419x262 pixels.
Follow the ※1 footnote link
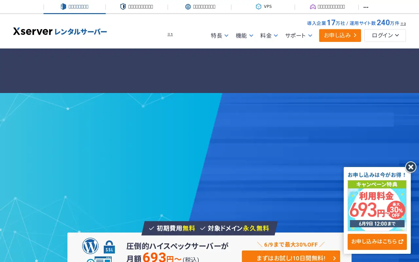[x=170, y=34]
